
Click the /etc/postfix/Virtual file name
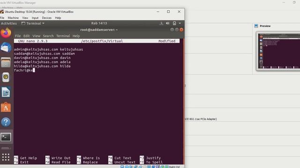coord(102,41)
